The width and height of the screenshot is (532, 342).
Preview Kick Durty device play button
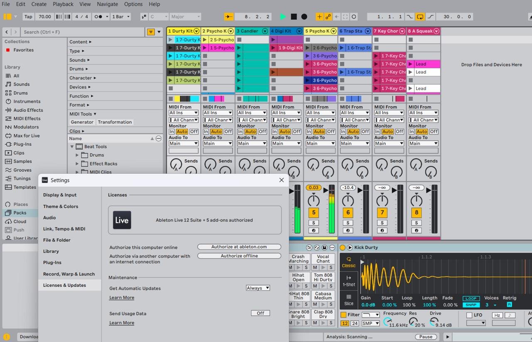pyautogui.click(x=350, y=248)
